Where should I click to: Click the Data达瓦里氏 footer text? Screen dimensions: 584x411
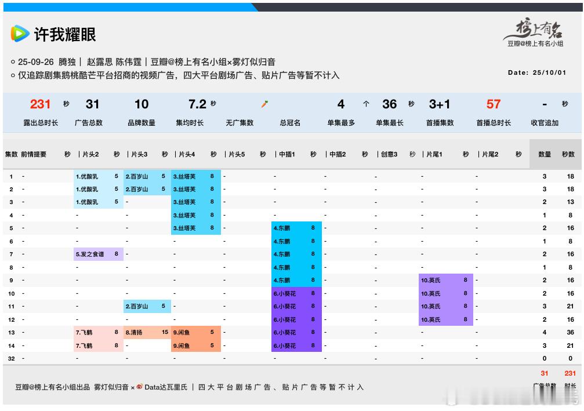click(166, 387)
